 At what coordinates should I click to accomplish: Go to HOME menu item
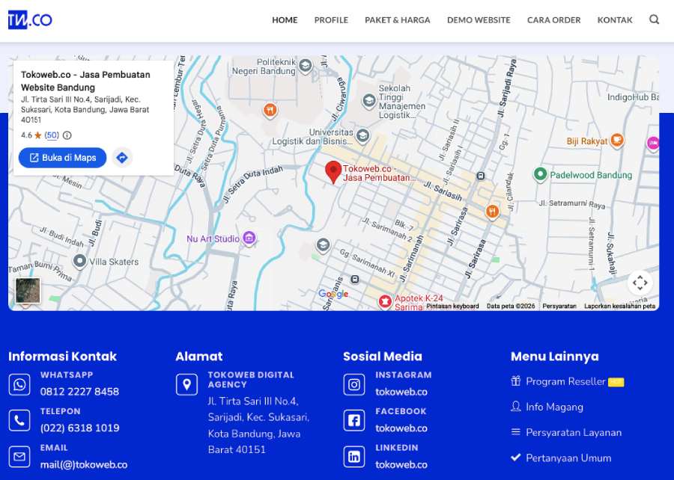[x=285, y=20]
